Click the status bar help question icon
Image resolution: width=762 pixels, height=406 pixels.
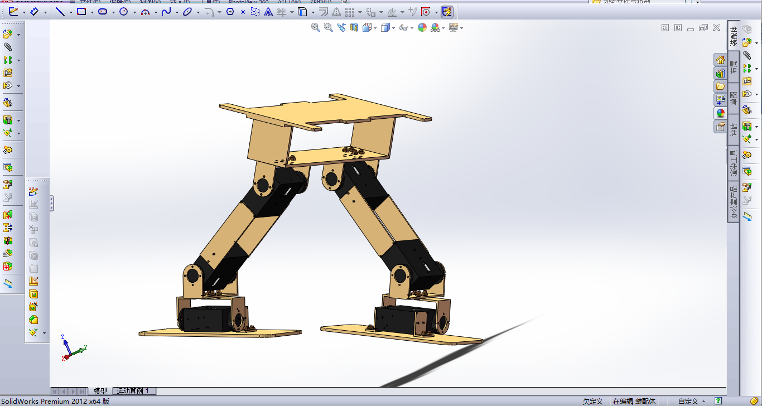tap(718, 401)
